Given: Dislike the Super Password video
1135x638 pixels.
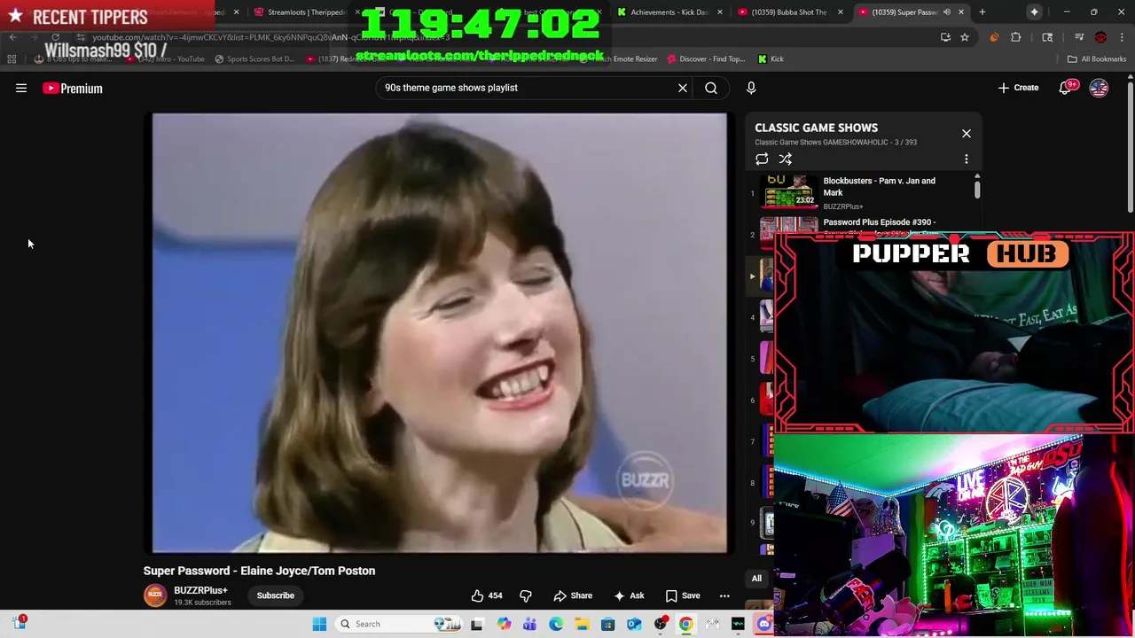Looking at the screenshot, I should click(x=526, y=595).
